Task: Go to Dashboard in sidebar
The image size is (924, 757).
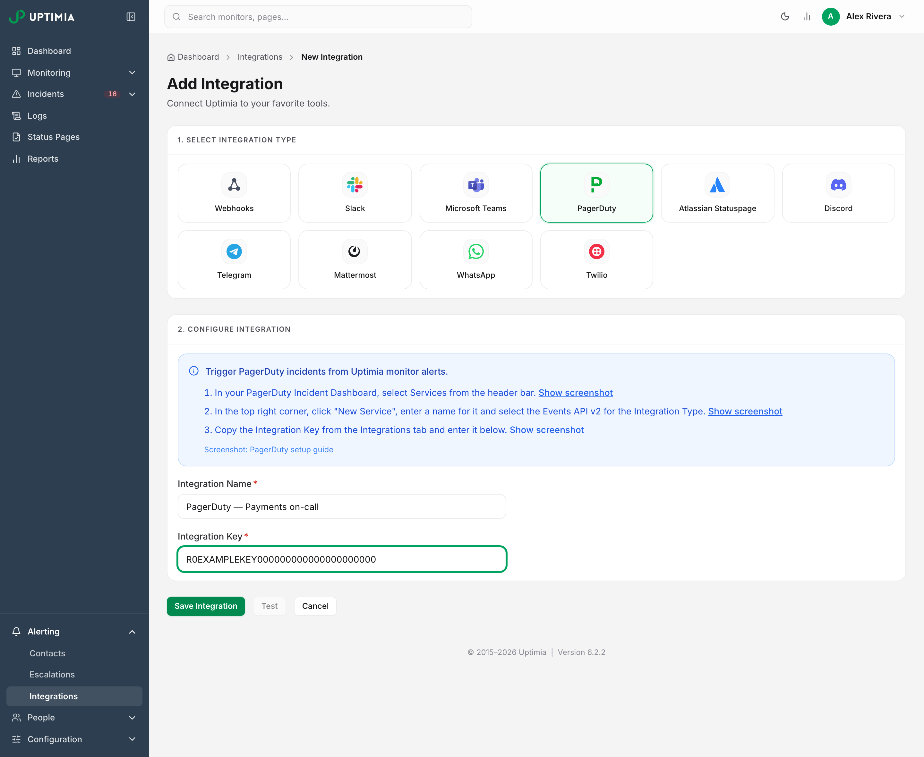Action: pyautogui.click(x=74, y=51)
